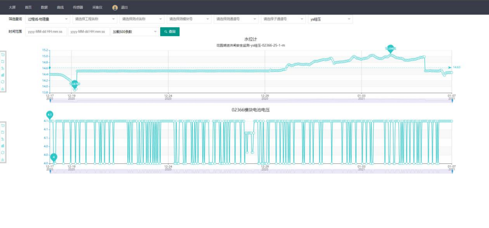Image resolution: width=489 pixels, height=228 pixels.
Task: Expand the 加载500条数 dropdown
Action: [134, 32]
